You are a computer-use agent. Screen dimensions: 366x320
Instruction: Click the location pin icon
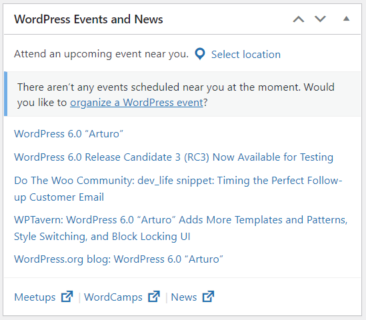coord(200,54)
